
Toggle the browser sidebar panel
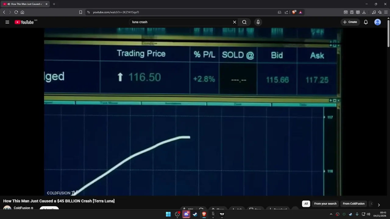pyautogui.click(x=346, y=12)
